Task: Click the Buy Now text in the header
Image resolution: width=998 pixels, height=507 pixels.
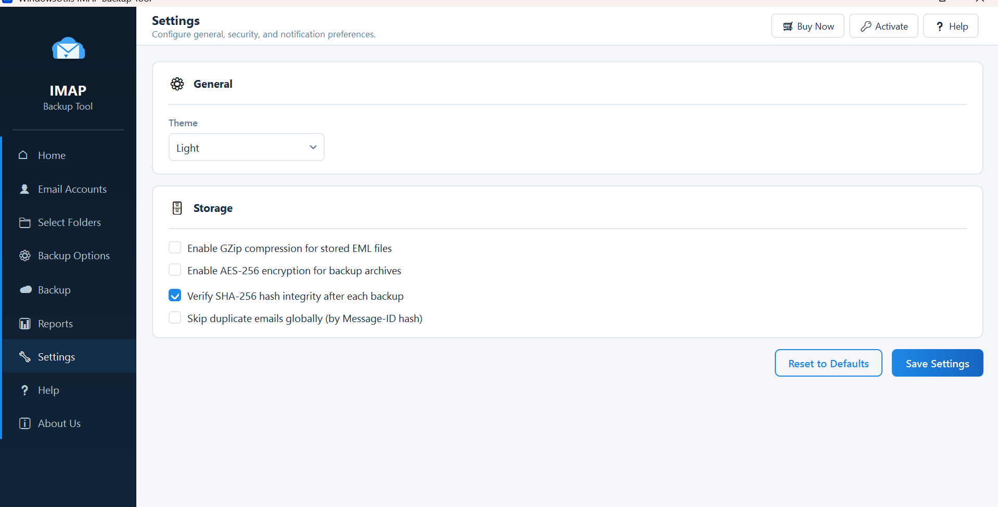Action: coord(815,26)
